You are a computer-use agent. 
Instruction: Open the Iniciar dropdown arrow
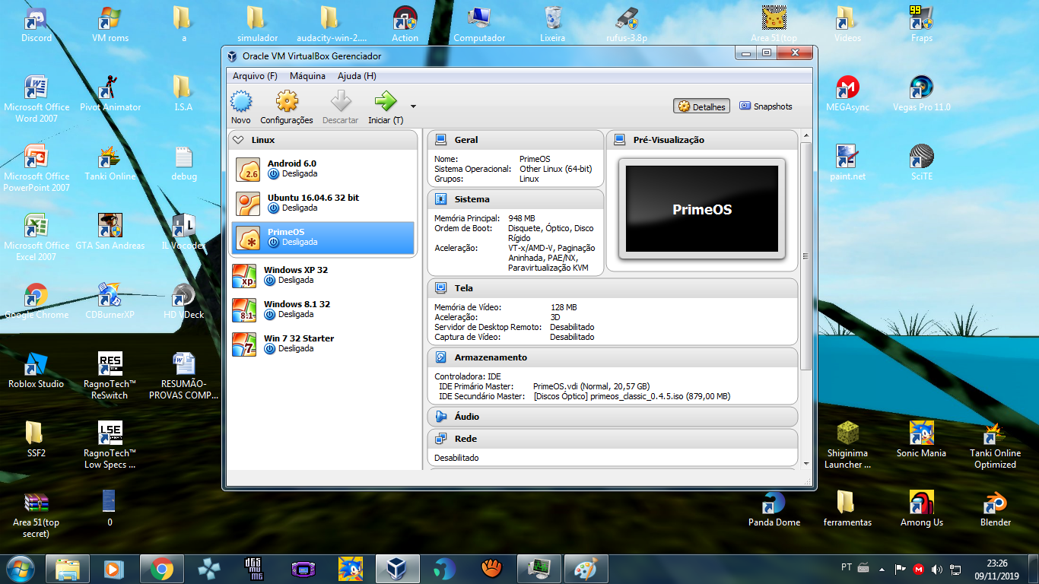point(413,106)
